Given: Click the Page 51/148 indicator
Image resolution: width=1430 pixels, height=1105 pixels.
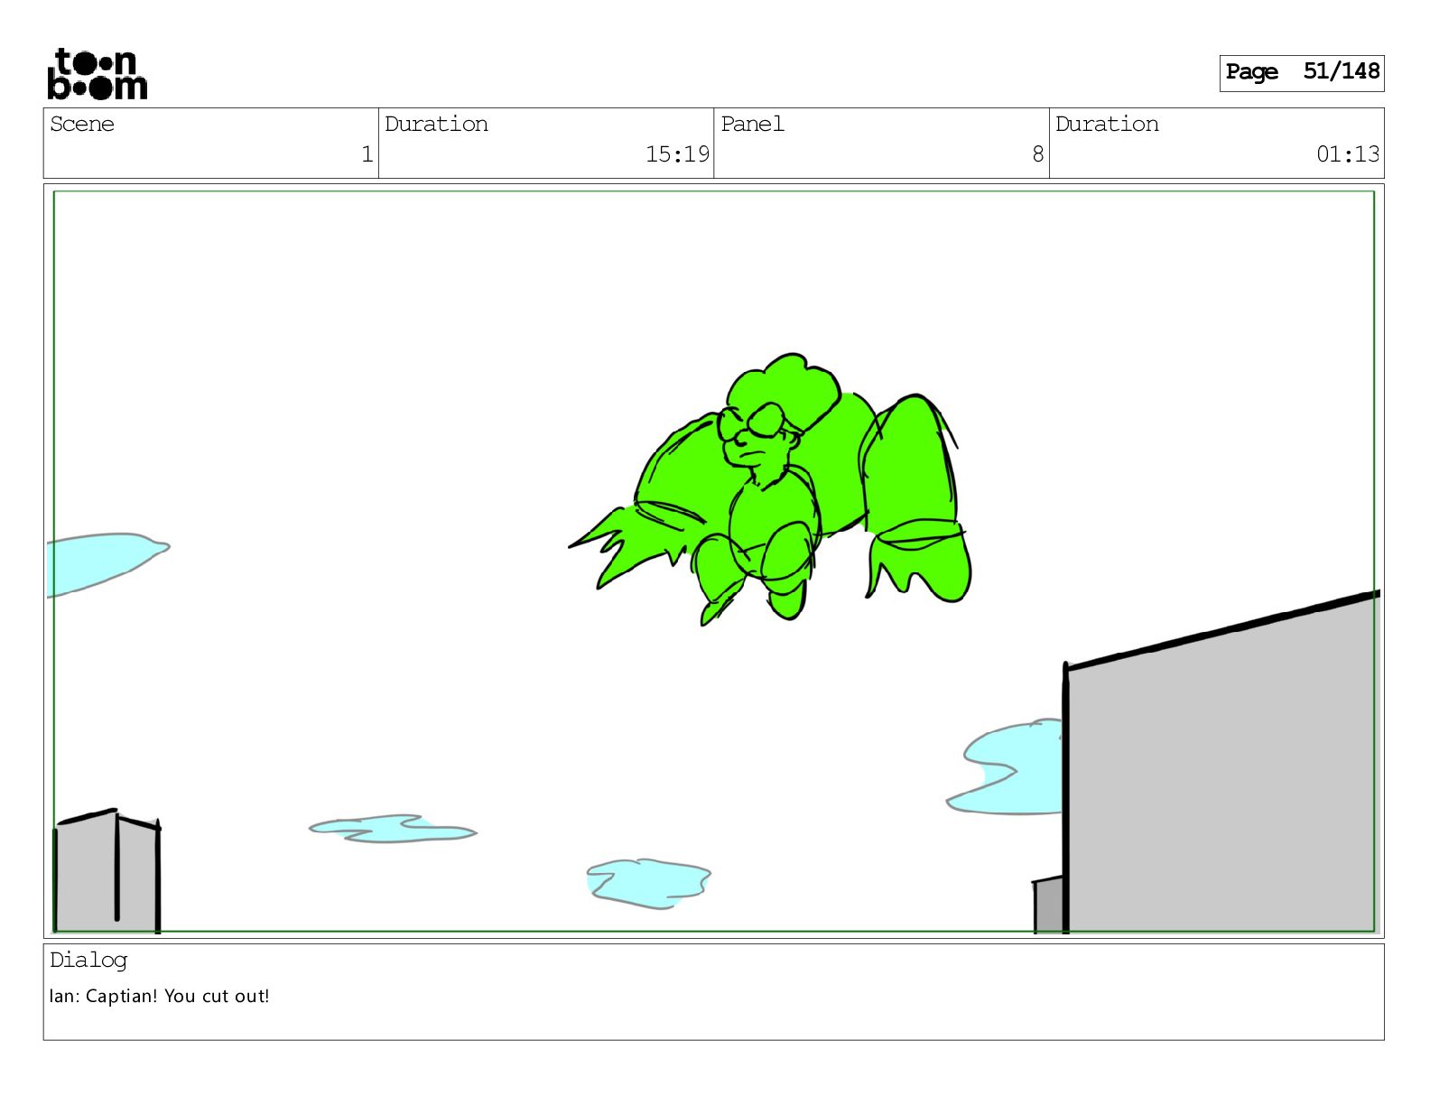Looking at the screenshot, I should pos(1301,72).
